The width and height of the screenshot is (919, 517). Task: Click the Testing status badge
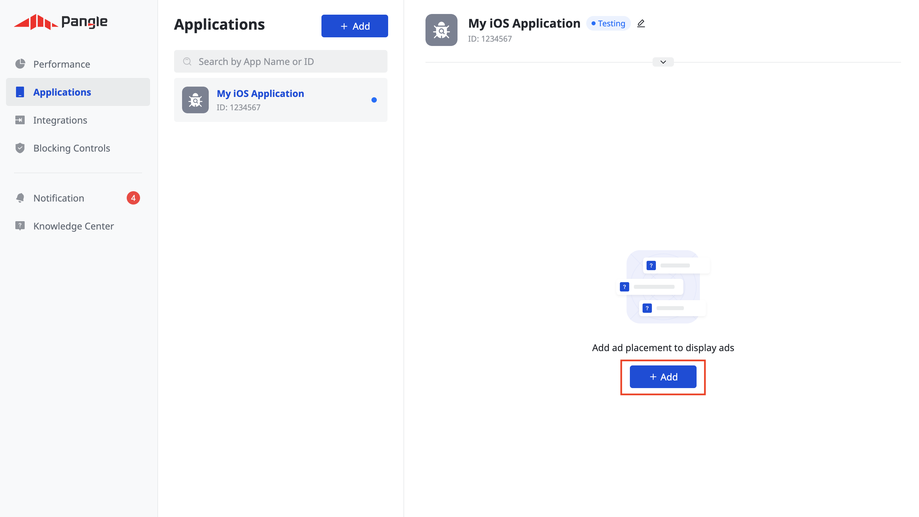pyautogui.click(x=608, y=24)
